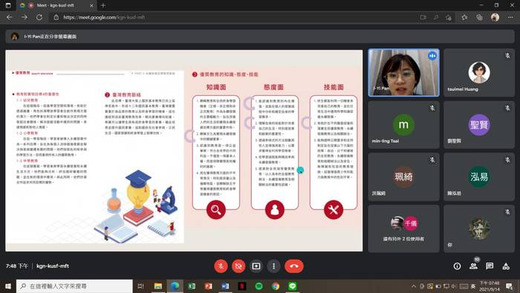
Task: Open the Edge favorites list
Action: (x=464, y=17)
